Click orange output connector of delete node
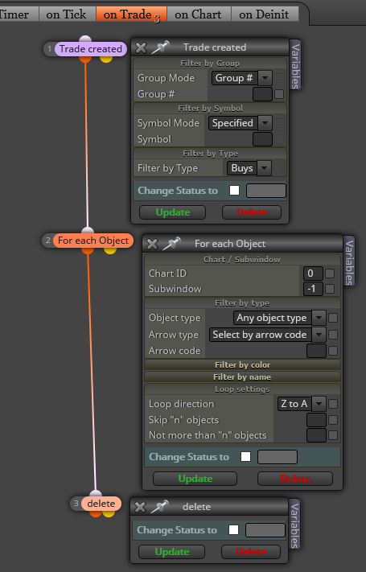This screenshot has height=572, width=366. tap(95, 513)
